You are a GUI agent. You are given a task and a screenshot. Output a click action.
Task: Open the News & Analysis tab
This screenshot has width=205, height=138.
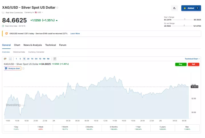[32, 45]
